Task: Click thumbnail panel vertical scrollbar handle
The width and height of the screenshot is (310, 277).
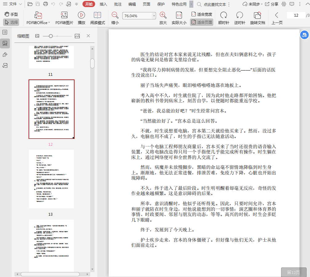Action: click(92, 63)
